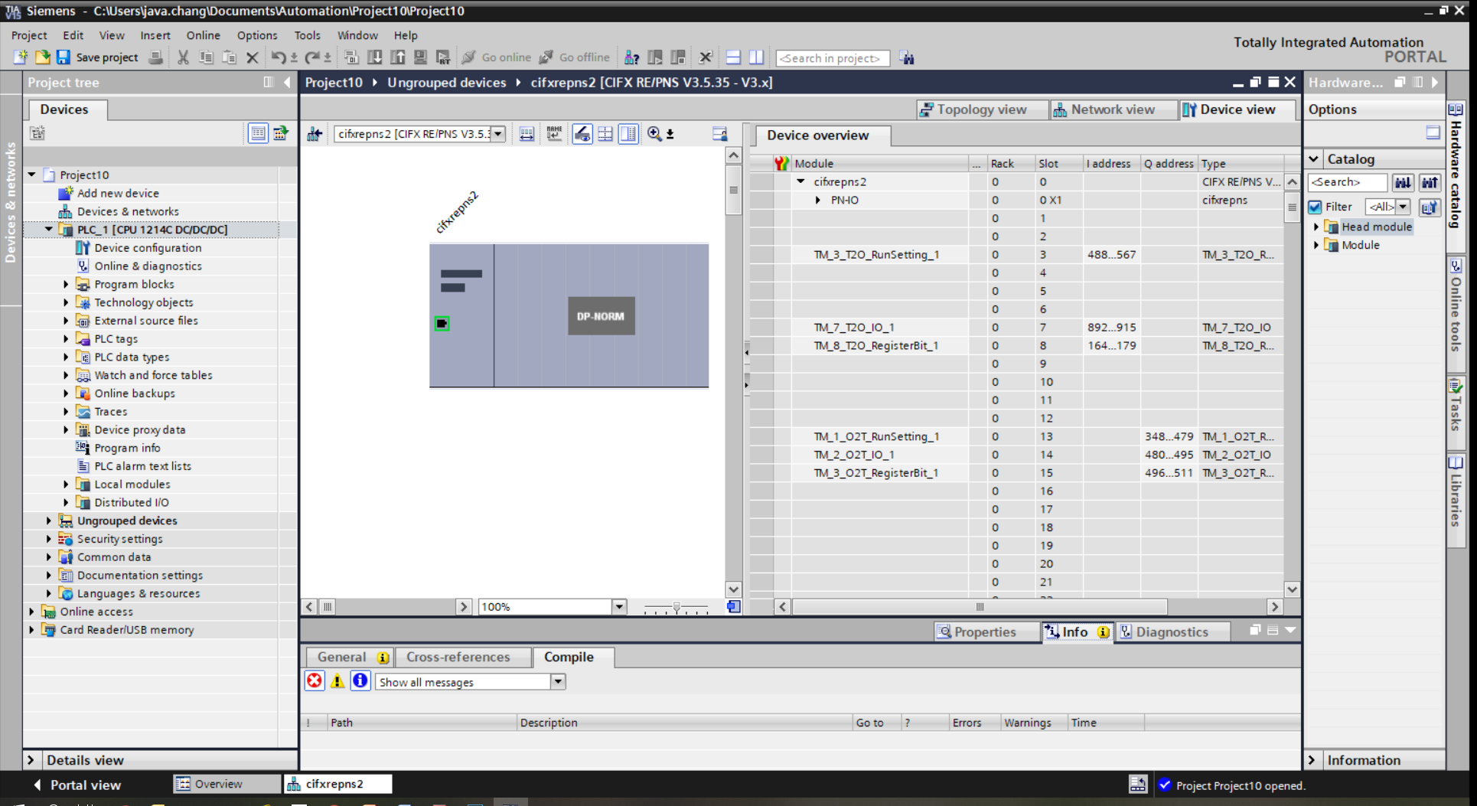1477x806 pixels.
Task: Click the Go offline button
Action: (575, 57)
